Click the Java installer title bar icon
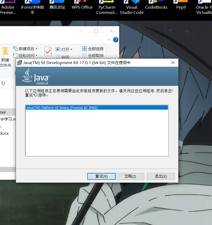Screen dimensions: 212x225 tap(19, 63)
